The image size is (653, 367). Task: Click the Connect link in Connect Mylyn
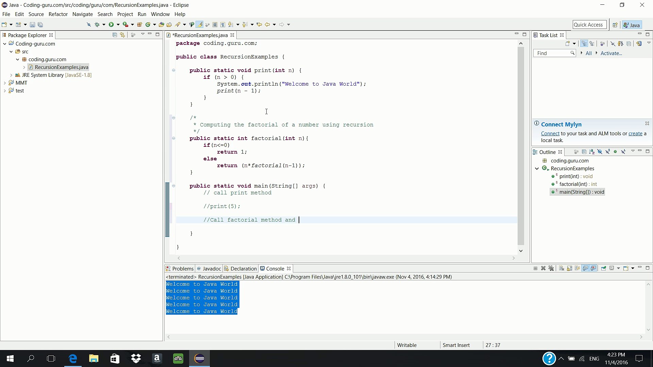tap(550, 134)
